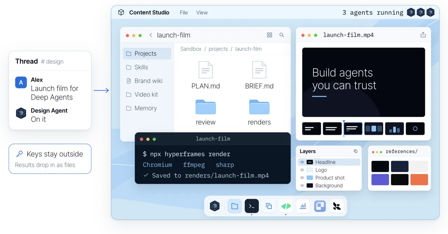Click the overlapping squares icon in the dock
The image size is (448, 234).
point(269,206)
